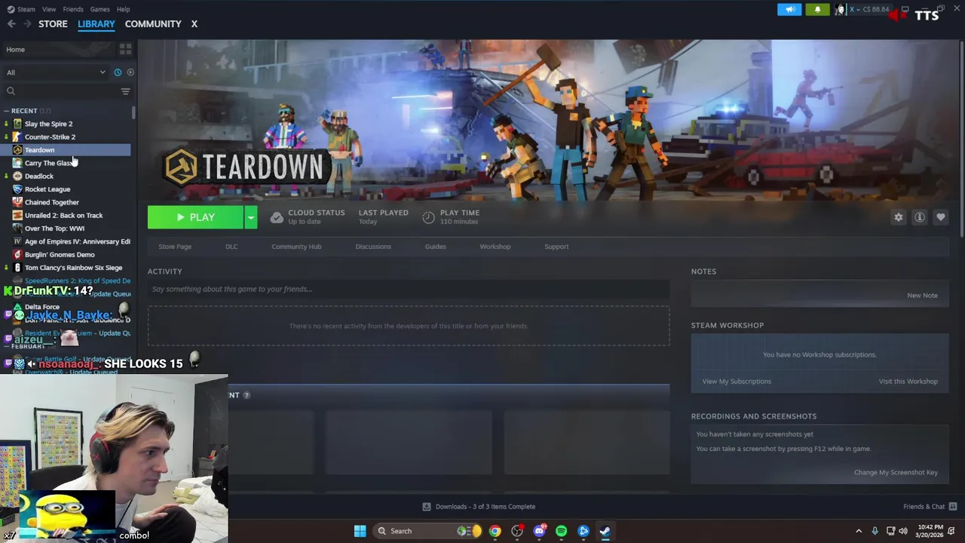The height and width of the screenshot is (543, 965).
Task: Click the Burglin' Gnomes Demo icon
Action: click(x=17, y=255)
